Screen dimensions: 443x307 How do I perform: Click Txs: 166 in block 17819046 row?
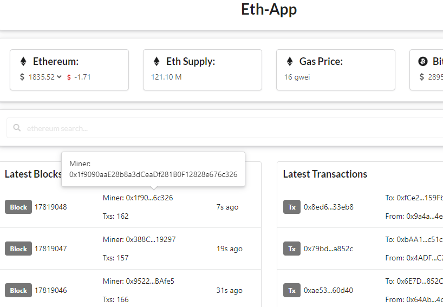(x=115, y=299)
